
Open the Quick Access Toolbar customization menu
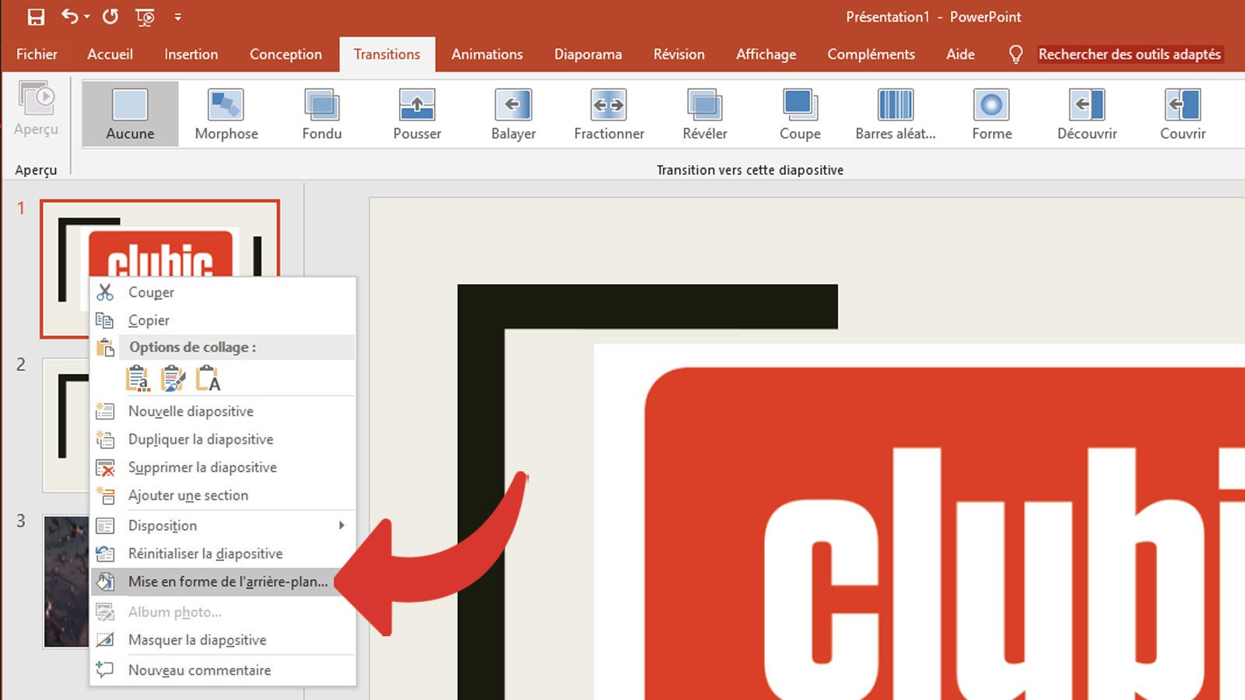[x=179, y=17]
